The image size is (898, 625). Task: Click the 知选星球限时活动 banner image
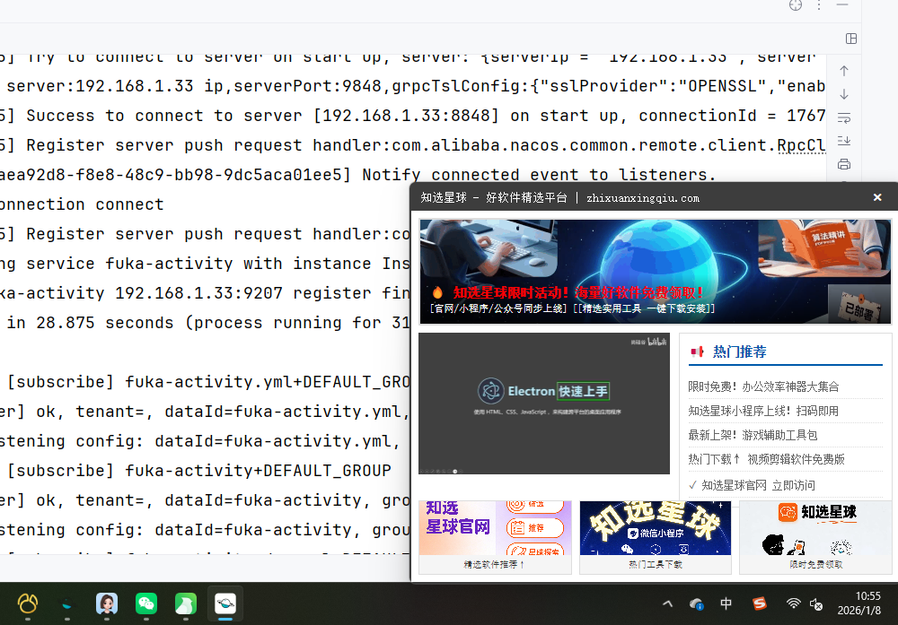[655, 271]
